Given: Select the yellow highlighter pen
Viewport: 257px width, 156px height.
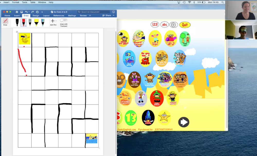Looking at the screenshot, I should 36,22.
